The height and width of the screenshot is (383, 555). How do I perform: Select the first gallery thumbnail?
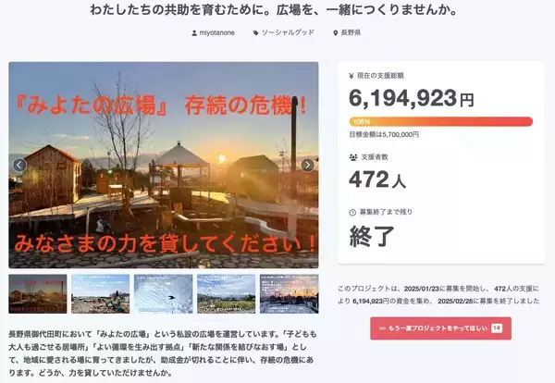point(36,294)
